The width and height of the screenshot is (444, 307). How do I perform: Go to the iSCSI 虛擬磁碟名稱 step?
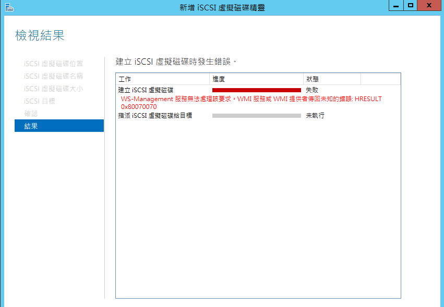coord(53,77)
